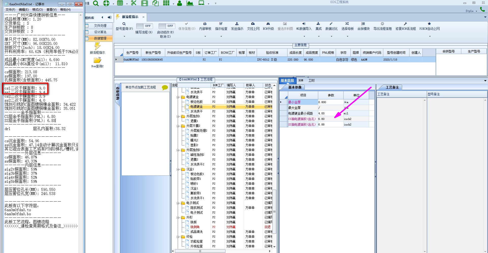Select the 基本信息 tab
Viewport: 488px width, 253px height.
coord(287,81)
